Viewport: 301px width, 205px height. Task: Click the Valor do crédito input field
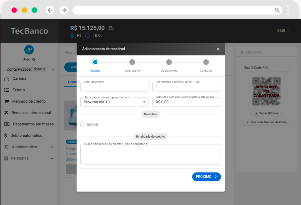(114, 87)
